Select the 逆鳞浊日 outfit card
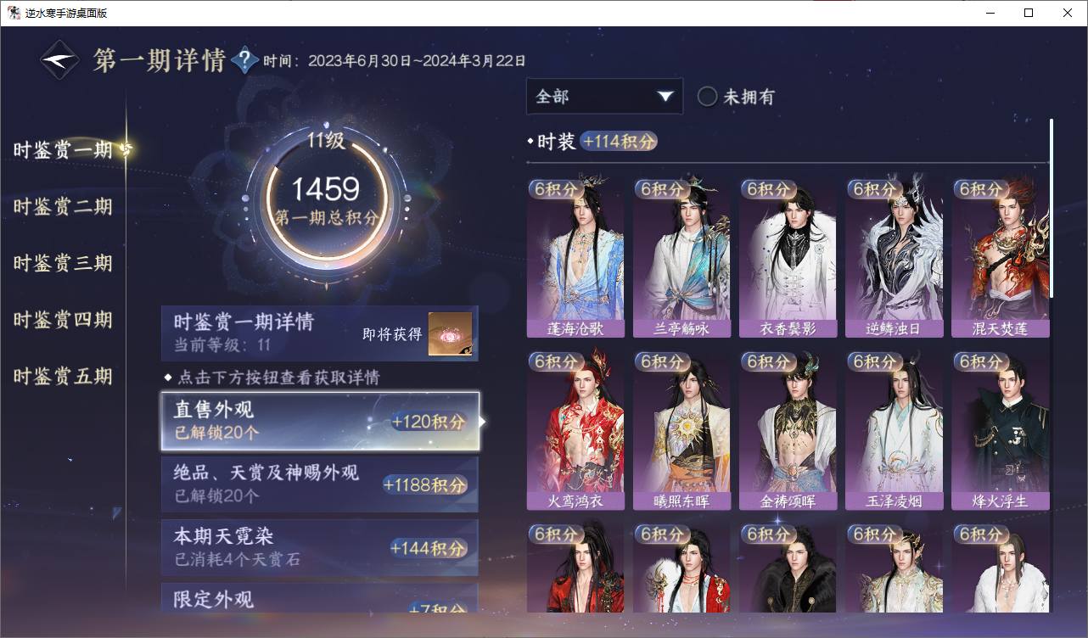 coord(894,258)
